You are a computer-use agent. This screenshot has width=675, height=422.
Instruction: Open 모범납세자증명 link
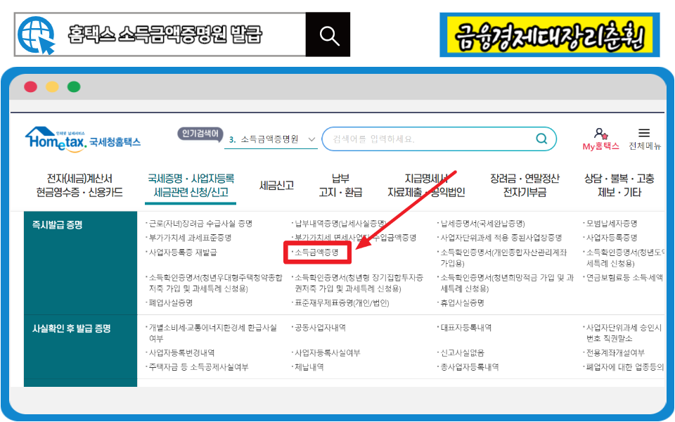(612, 224)
